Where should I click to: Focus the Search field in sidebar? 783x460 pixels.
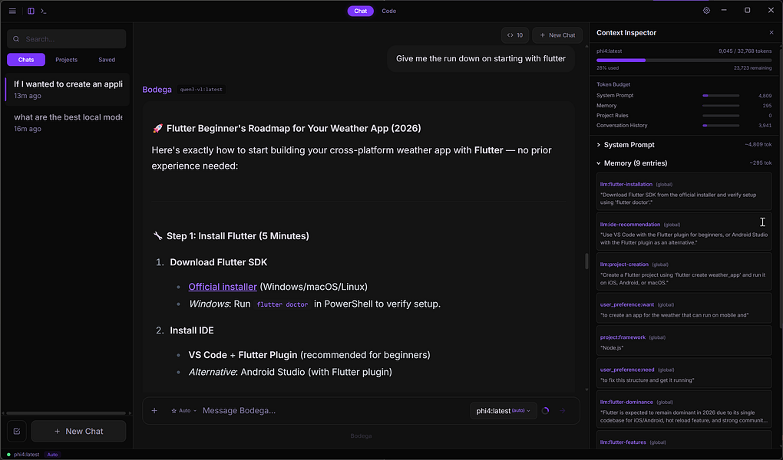click(x=67, y=39)
